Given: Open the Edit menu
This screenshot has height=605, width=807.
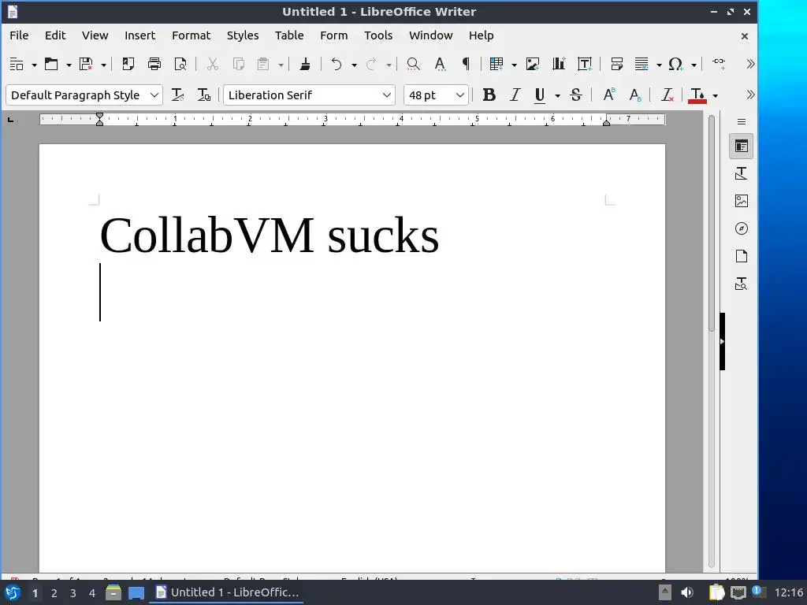Looking at the screenshot, I should point(55,35).
